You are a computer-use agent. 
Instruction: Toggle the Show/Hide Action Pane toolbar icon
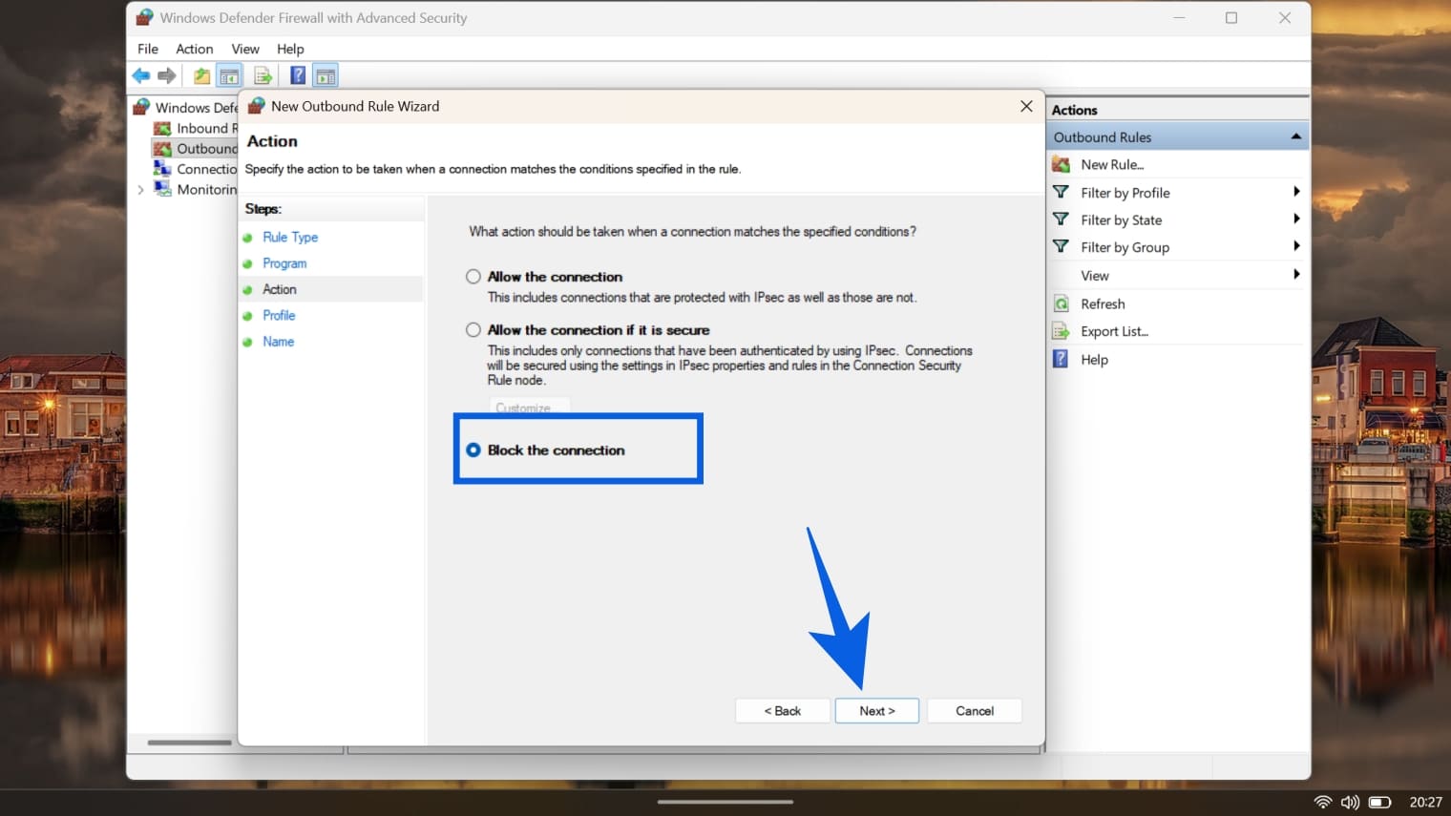[326, 75]
